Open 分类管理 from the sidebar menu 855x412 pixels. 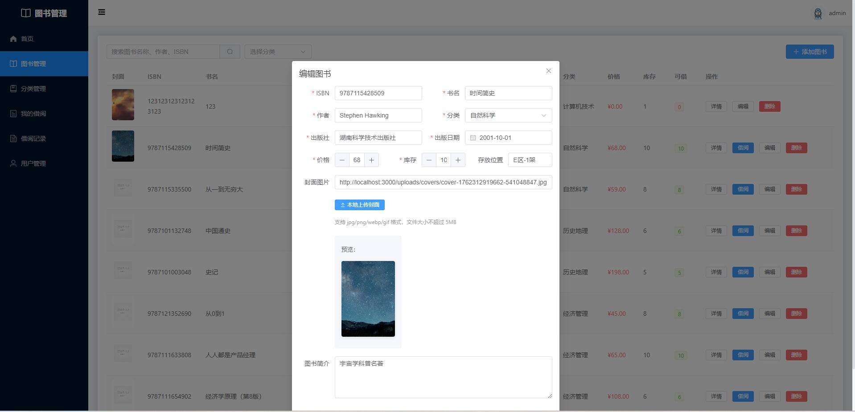(x=13, y=88)
